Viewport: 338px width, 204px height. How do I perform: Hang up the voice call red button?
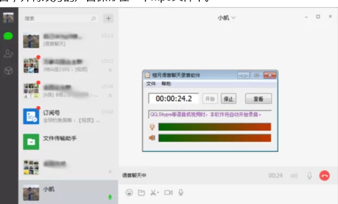(324, 176)
